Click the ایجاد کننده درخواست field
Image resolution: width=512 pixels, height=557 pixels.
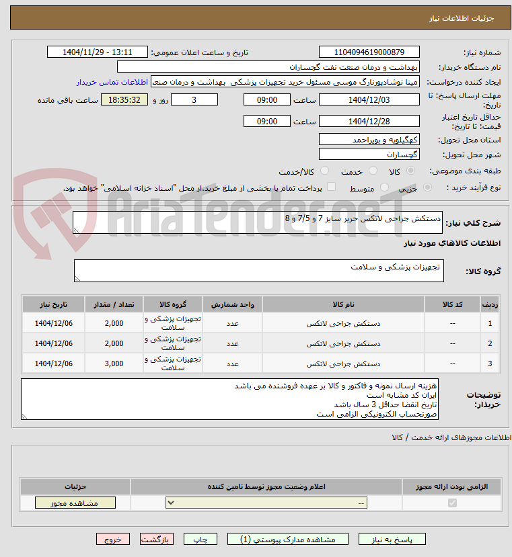click(285, 82)
